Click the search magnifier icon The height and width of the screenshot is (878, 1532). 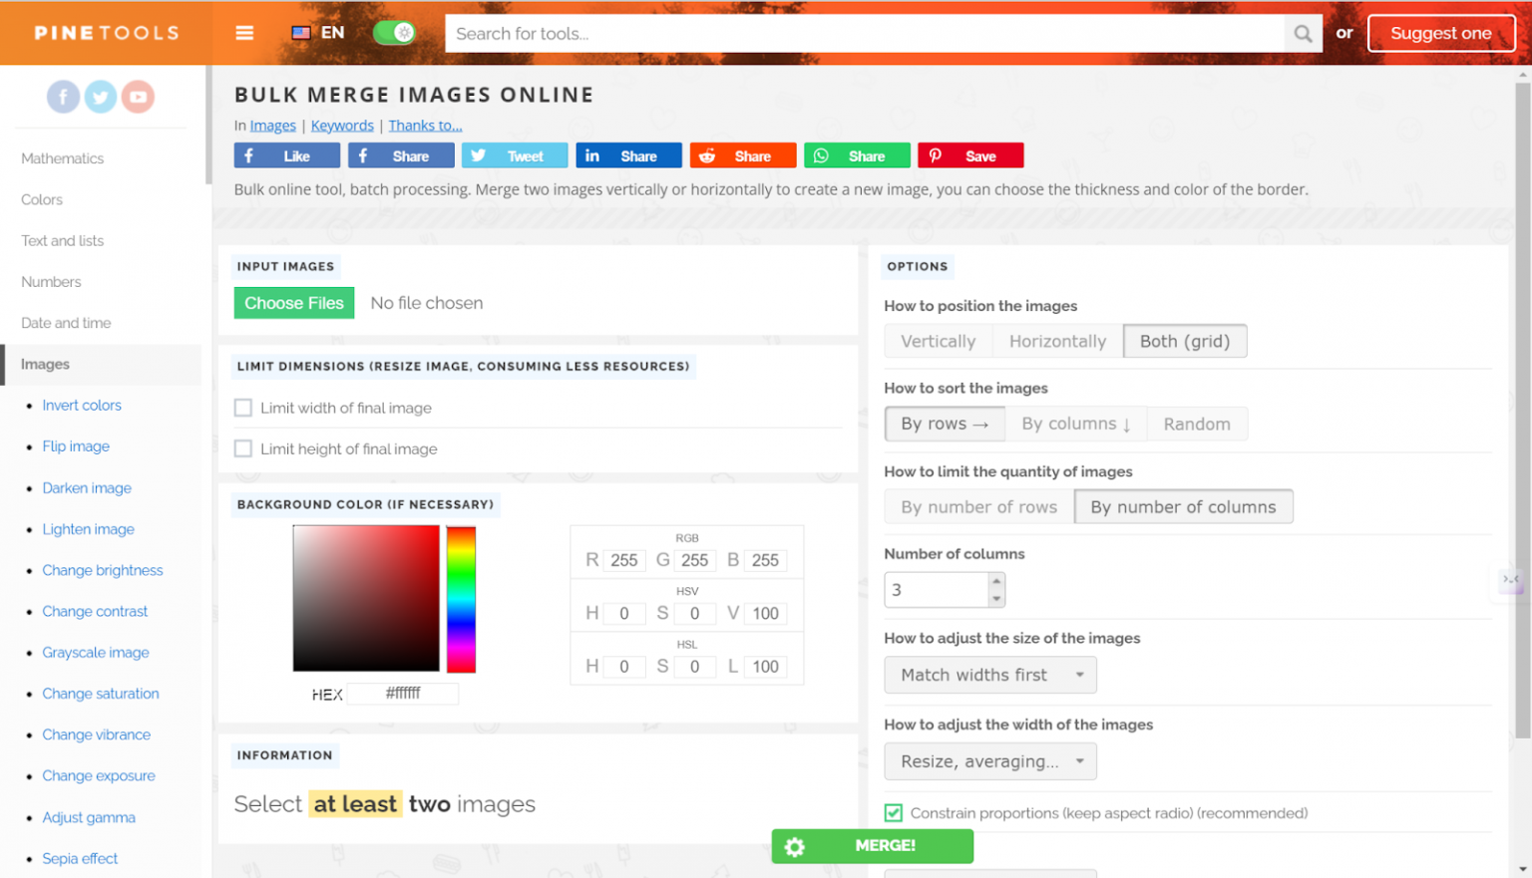tap(1303, 34)
